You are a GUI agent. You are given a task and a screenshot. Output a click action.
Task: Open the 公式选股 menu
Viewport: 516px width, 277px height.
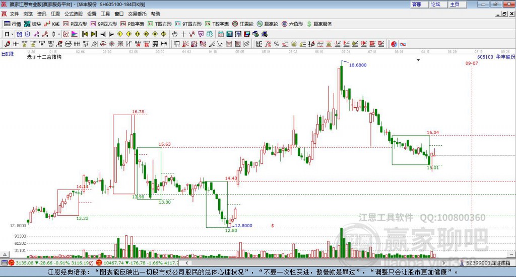click(x=74, y=14)
